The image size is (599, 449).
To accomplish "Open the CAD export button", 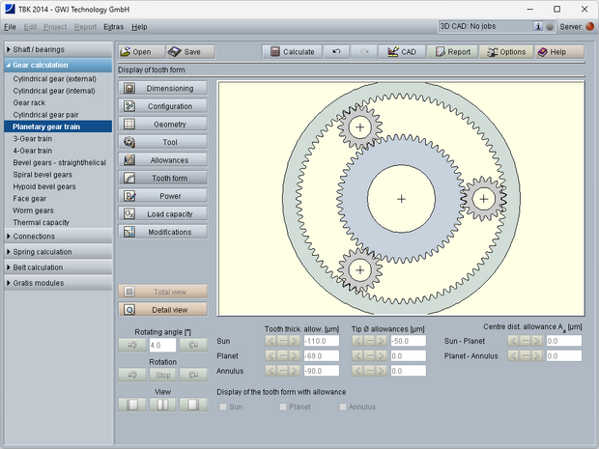I will click(401, 52).
